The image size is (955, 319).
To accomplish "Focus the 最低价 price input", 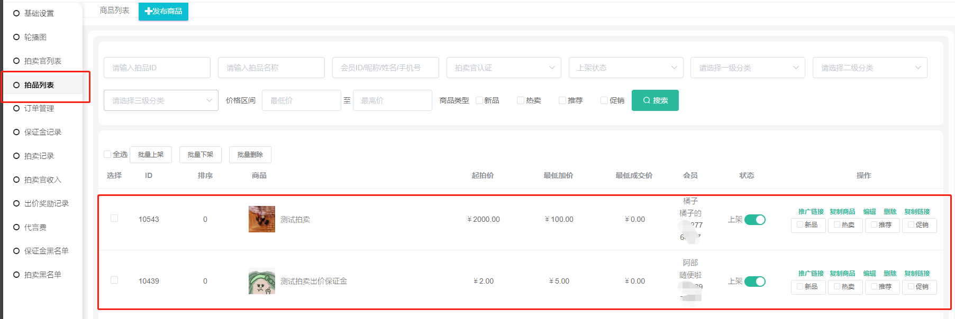I will tap(301, 100).
